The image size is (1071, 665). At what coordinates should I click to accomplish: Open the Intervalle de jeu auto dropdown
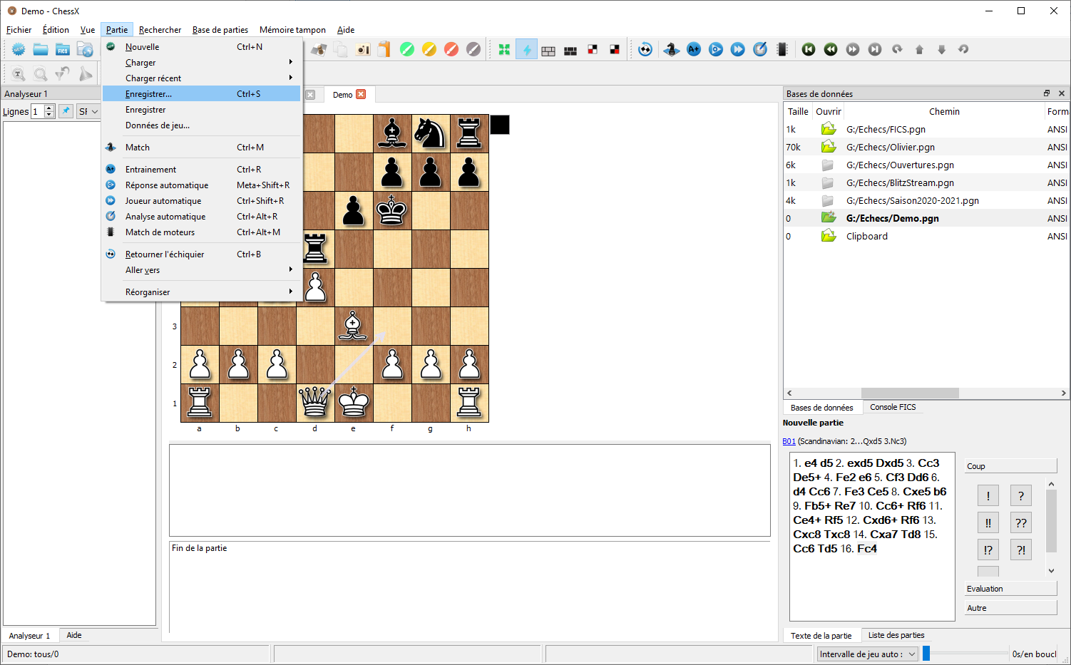pos(867,654)
